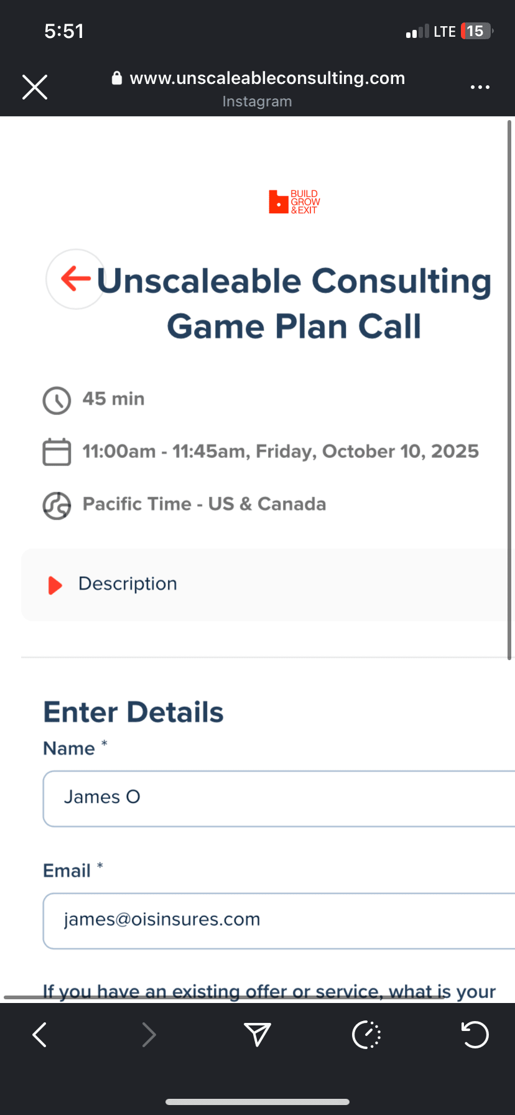Open the three-dot browser options menu
515x1115 pixels.
(x=480, y=87)
